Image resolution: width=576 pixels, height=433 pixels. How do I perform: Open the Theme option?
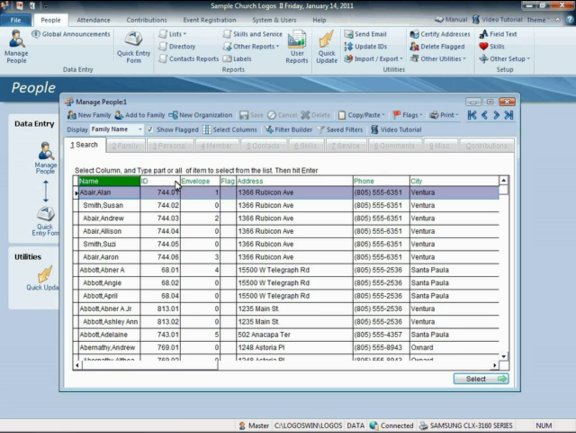[x=539, y=20]
